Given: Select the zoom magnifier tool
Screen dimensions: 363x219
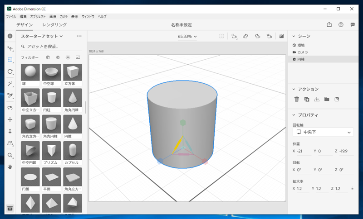Looking at the screenshot, I should 10,155.
